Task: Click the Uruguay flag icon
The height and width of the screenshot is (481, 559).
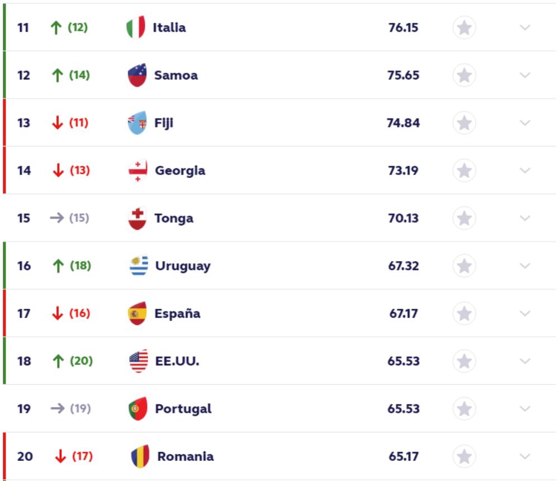Action: (138, 266)
